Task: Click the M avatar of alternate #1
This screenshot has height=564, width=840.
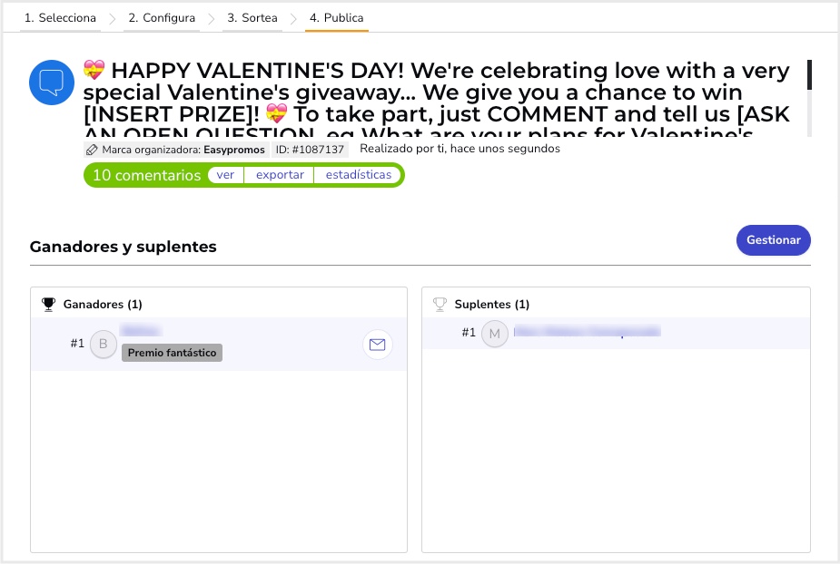Action: tap(494, 333)
